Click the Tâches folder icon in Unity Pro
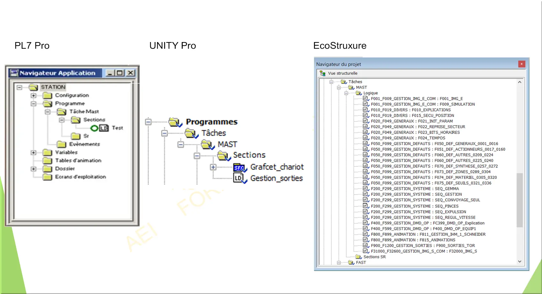 191,133
